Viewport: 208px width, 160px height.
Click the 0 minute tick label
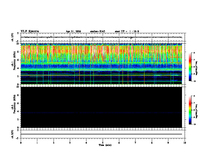coord(21,143)
